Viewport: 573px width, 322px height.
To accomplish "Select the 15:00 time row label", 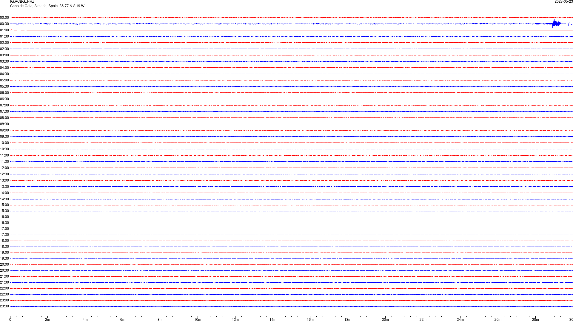I will pyautogui.click(x=4, y=205).
